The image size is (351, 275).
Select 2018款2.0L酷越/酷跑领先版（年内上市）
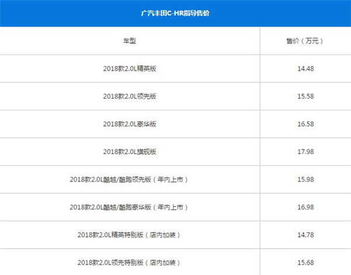pyautogui.click(x=129, y=179)
